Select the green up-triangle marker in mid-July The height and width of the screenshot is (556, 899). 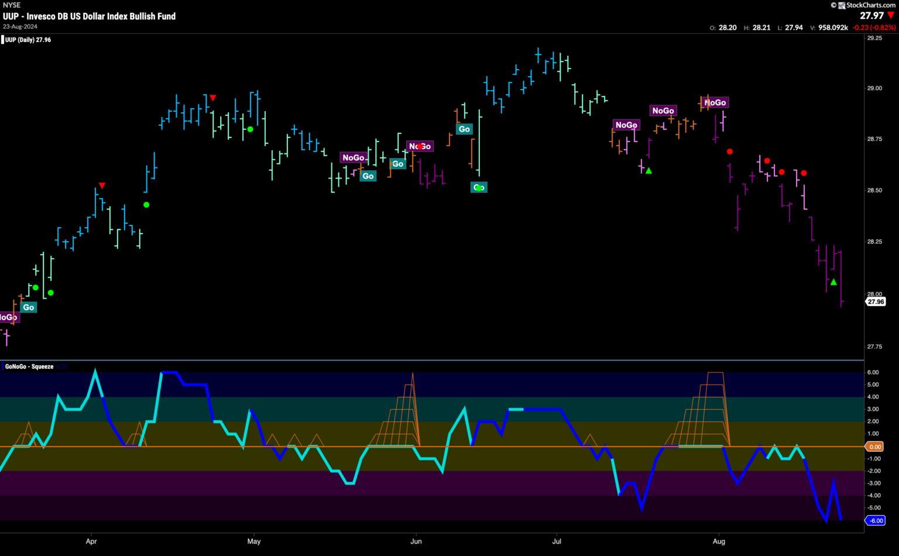pyautogui.click(x=648, y=170)
